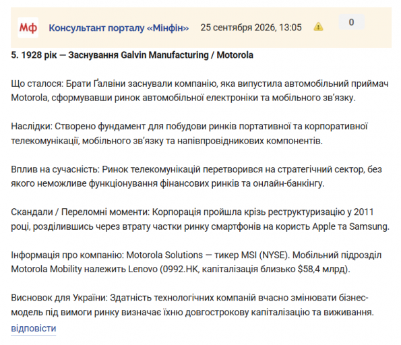Screen dimensions: 401x345
Task: Open the Консультант порталу «Мінфін» profile link
Action: (x=119, y=28)
